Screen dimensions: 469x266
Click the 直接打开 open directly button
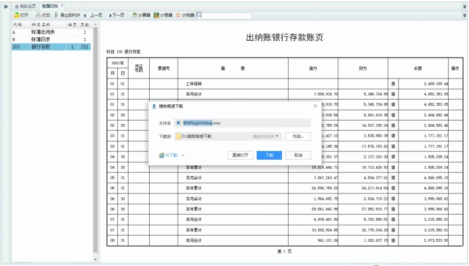point(240,155)
